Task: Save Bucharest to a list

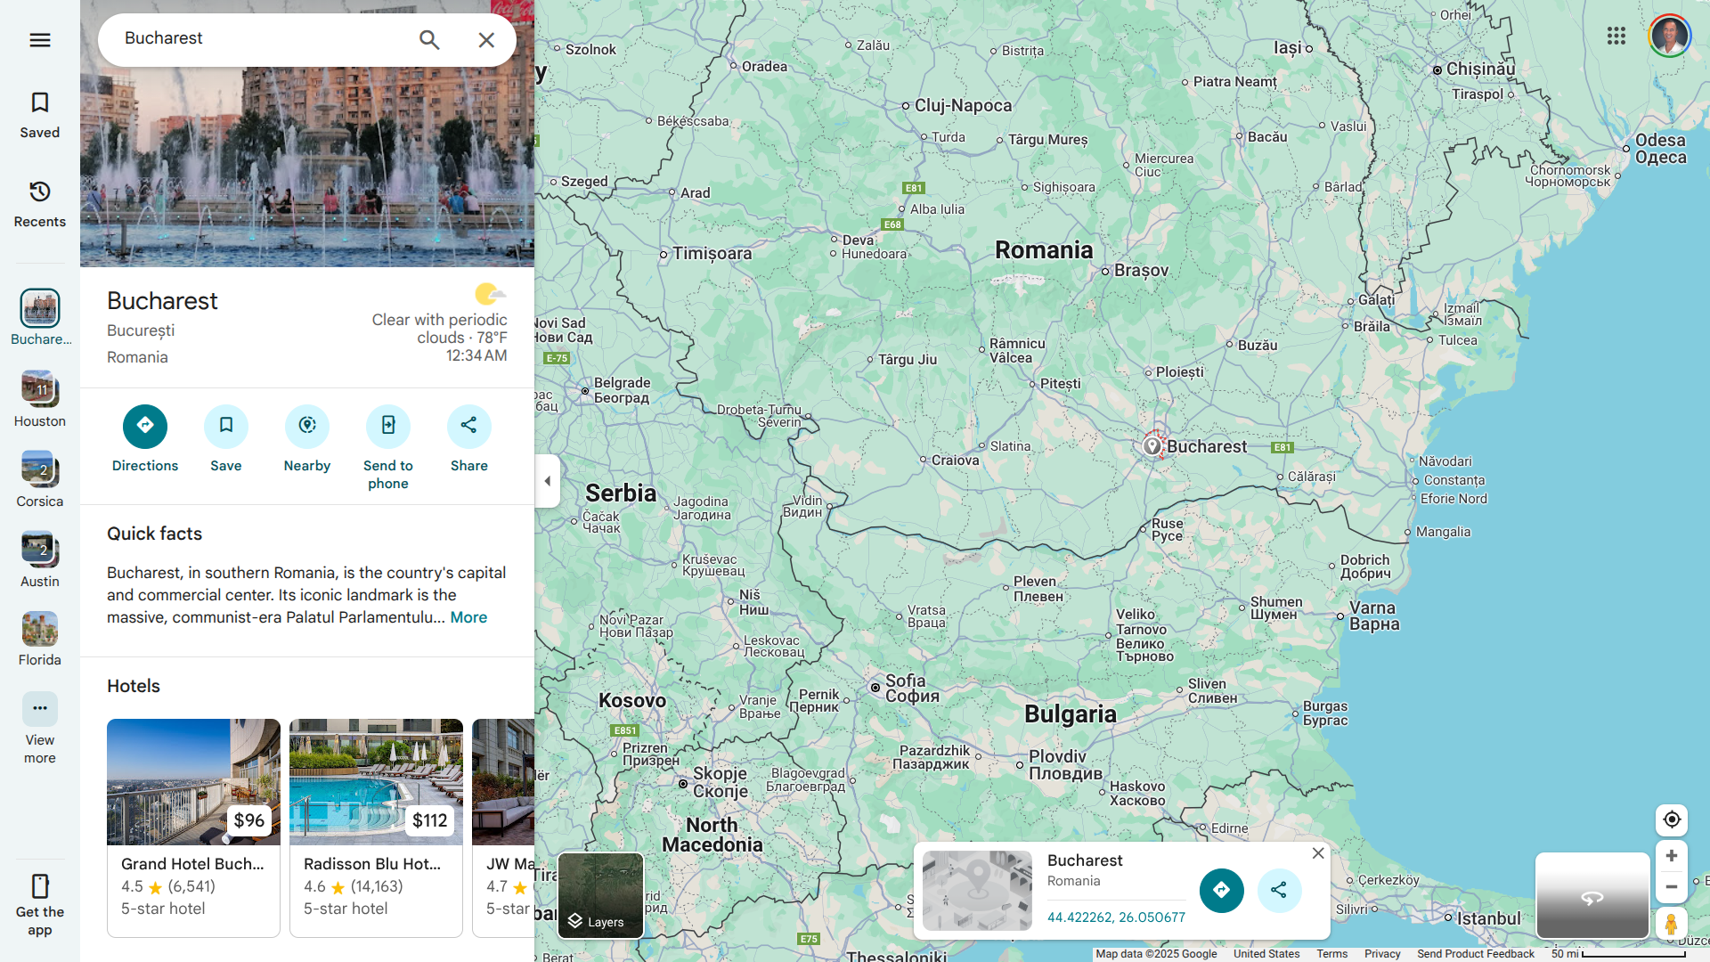Action: click(225, 427)
